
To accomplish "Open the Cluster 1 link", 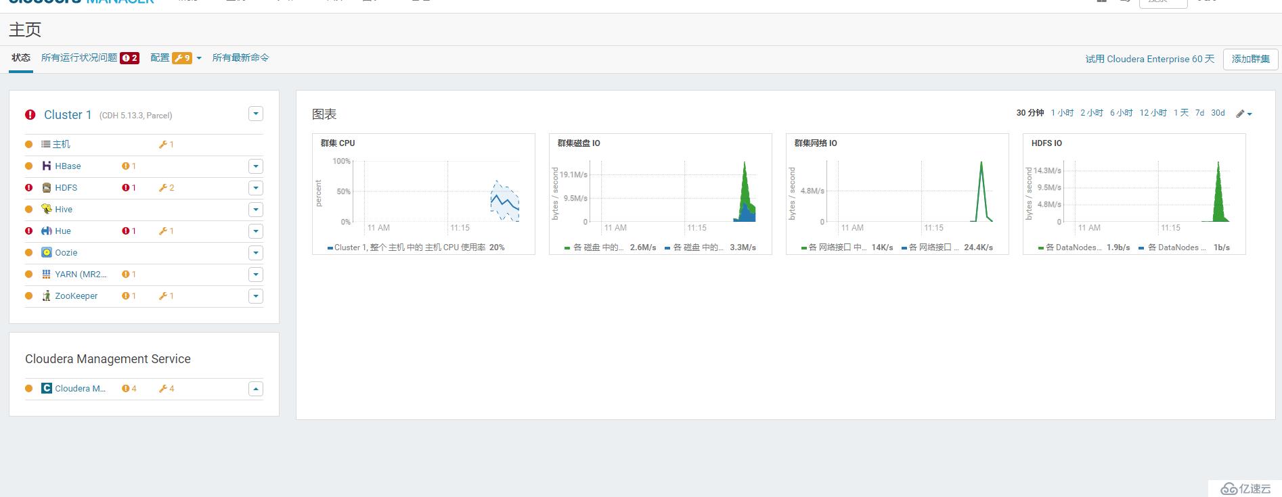I will coord(68,115).
